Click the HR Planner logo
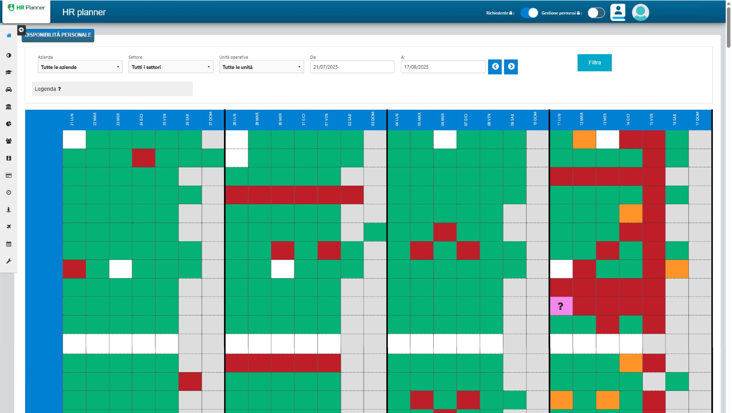Image resolution: width=732 pixels, height=413 pixels. (x=26, y=8)
